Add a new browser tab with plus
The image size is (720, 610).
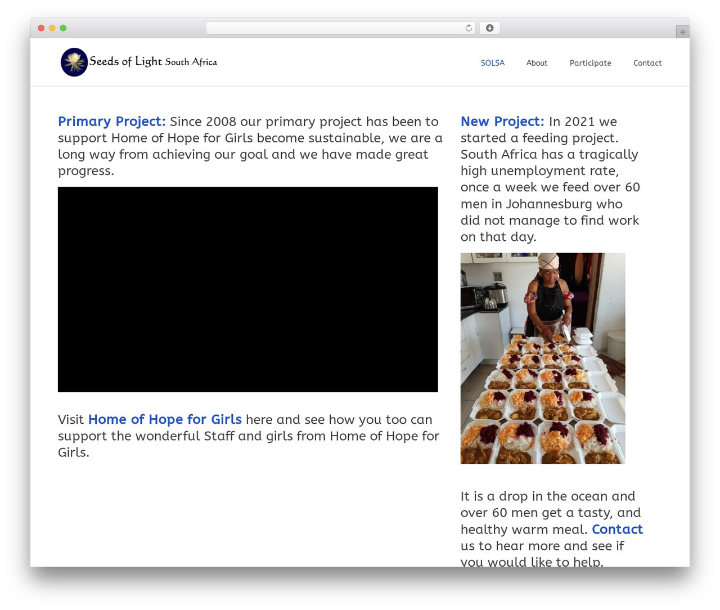point(682,32)
